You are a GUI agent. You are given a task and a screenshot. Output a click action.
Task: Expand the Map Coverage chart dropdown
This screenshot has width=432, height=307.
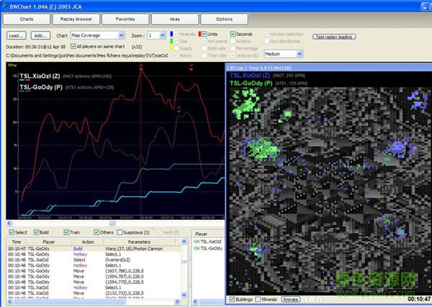[x=121, y=35]
